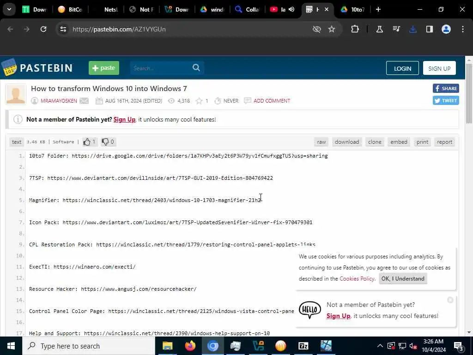
Task: Share paste on Facebook
Action: 446,88
